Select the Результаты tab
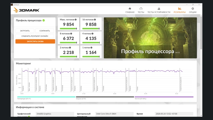Viewport: 213px width, 120px height. [179, 10]
